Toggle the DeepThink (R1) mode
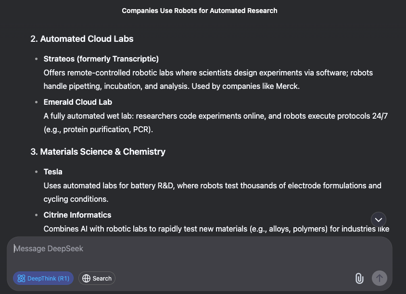The width and height of the screenshot is (406, 294). (43, 278)
